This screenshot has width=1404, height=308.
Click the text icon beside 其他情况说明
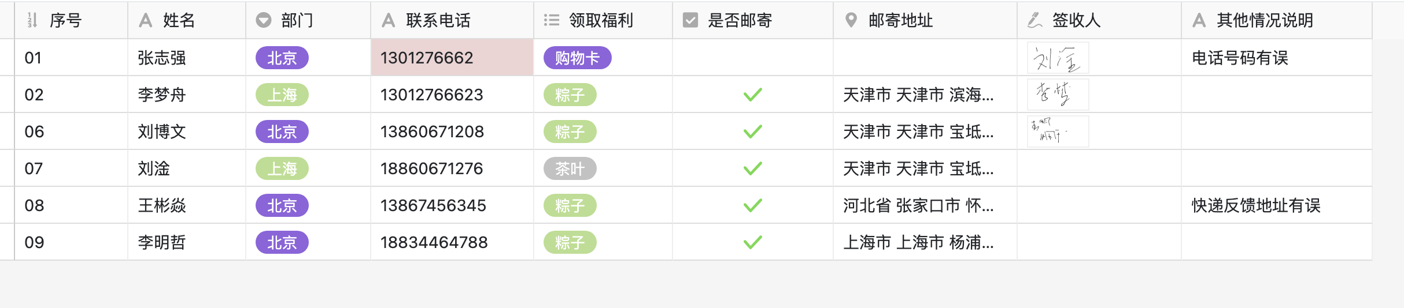1199,21
